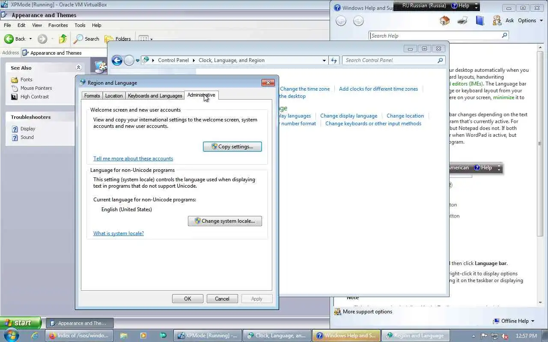Click the Search Help magnifier icon
The image size is (548, 342).
pos(504,35)
